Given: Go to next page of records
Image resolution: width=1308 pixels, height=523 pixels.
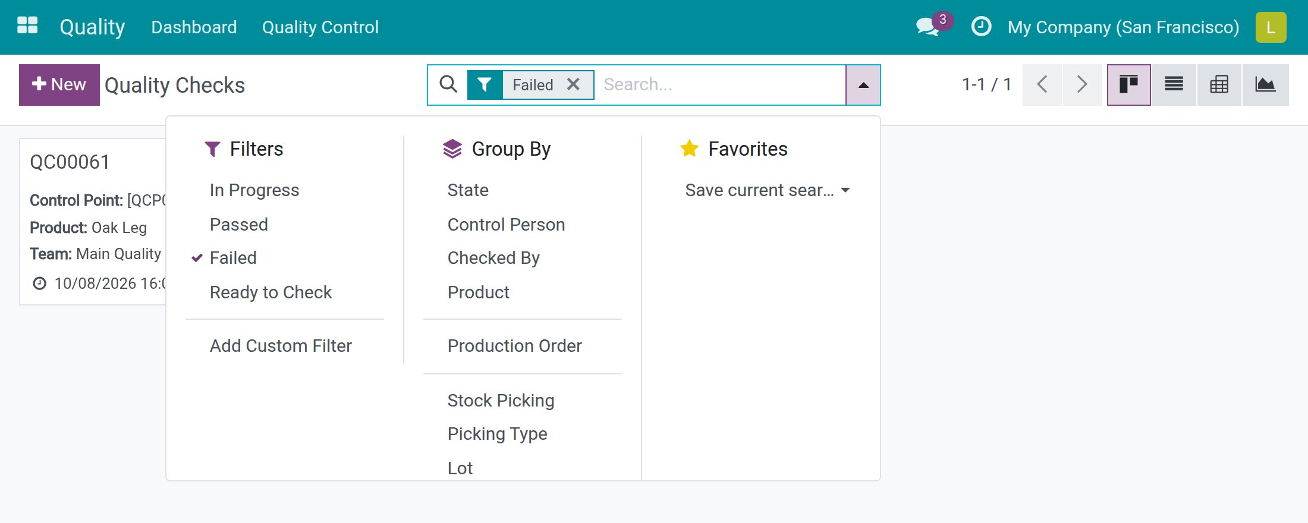Looking at the screenshot, I should (x=1083, y=85).
